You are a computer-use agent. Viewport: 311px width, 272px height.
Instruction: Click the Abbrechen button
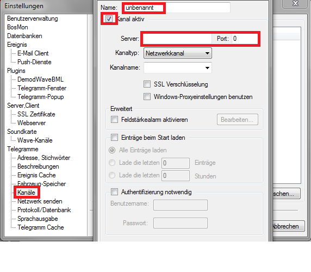pyautogui.click(x=288, y=226)
